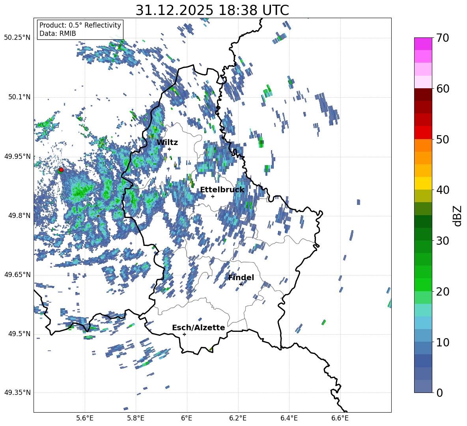The height and width of the screenshot is (426, 467).
Task: Click the 49.65°N latitude label
Action: coord(17,274)
